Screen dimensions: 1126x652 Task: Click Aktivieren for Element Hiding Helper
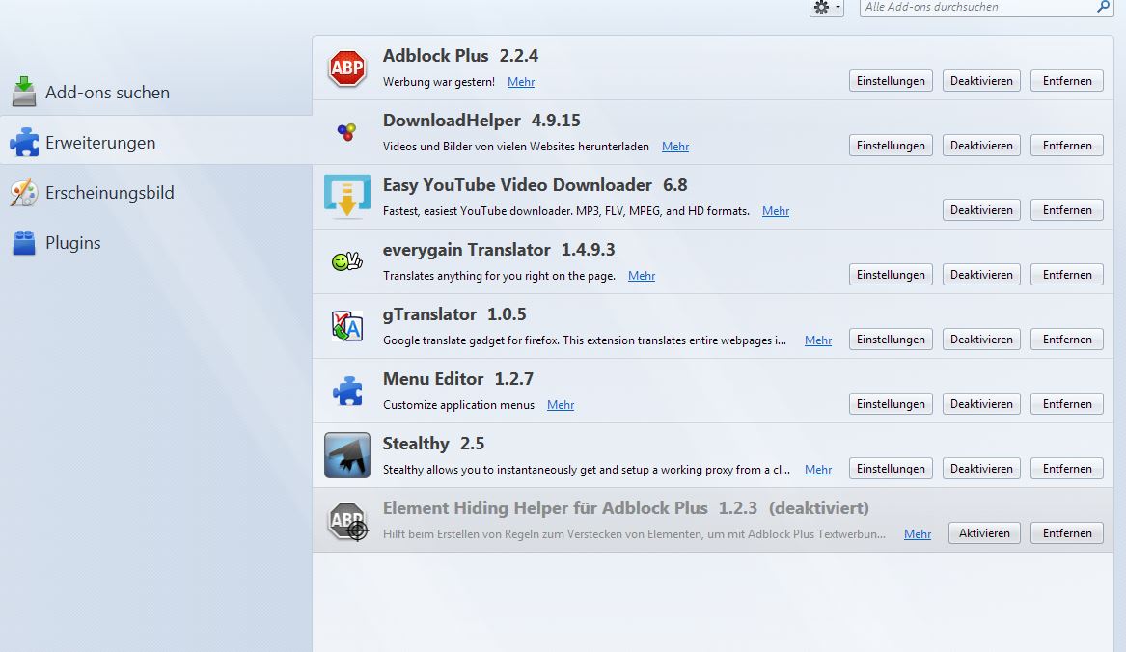coord(984,532)
